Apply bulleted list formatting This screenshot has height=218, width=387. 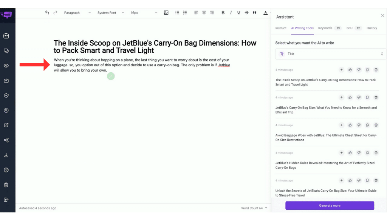177,13
